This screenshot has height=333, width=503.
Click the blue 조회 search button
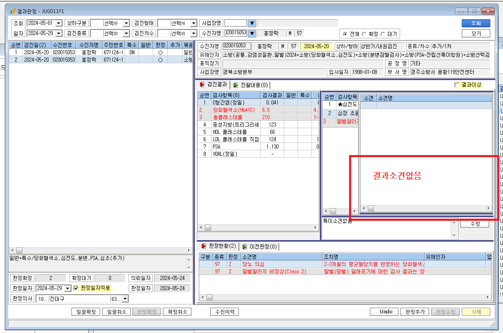476,23
